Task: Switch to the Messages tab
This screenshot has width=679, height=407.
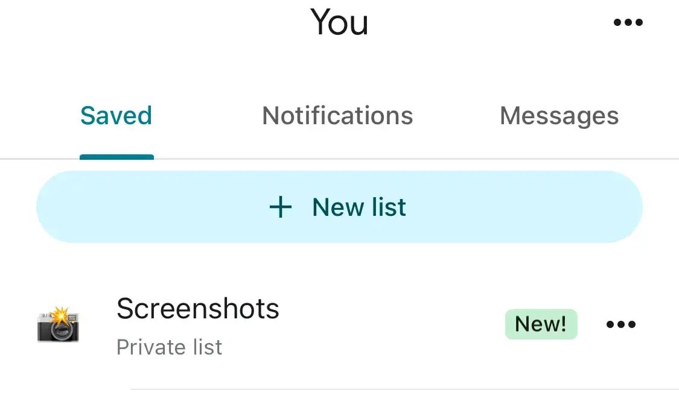Action: 558,115
